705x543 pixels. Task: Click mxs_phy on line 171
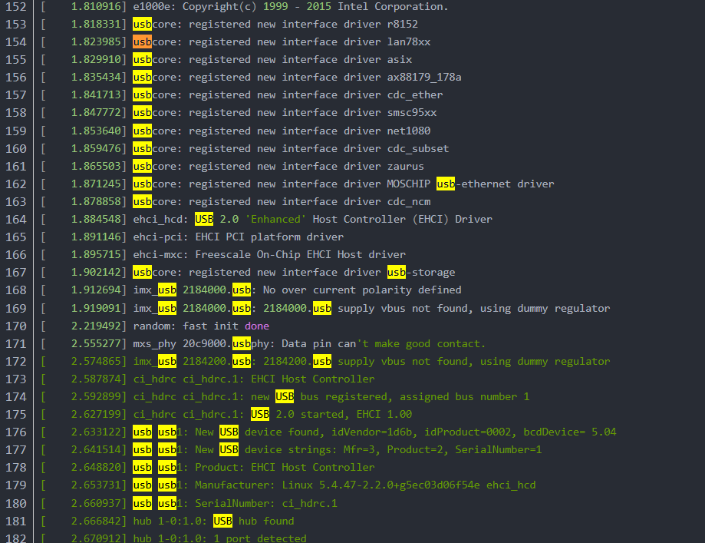click(x=154, y=344)
